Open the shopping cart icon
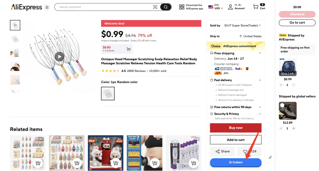Image resolution: width=319 pixels, height=171 pixels. tap(256, 7)
